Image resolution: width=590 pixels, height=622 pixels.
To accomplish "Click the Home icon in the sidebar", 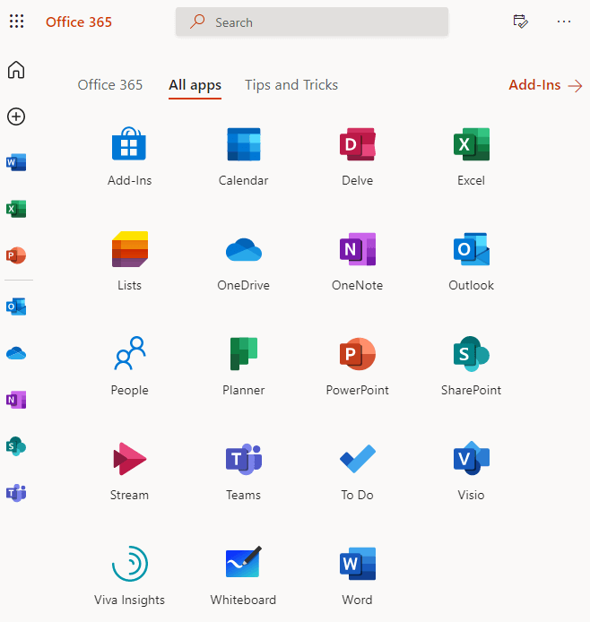I will point(16,70).
